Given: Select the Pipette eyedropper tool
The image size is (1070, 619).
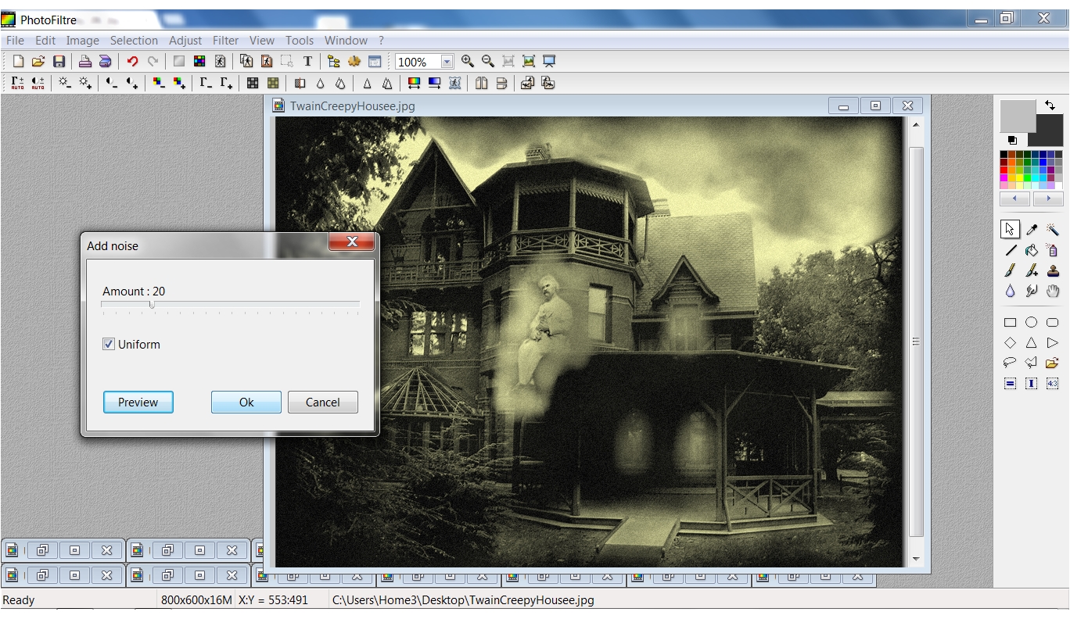Looking at the screenshot, I should [x=1031, y=230].
